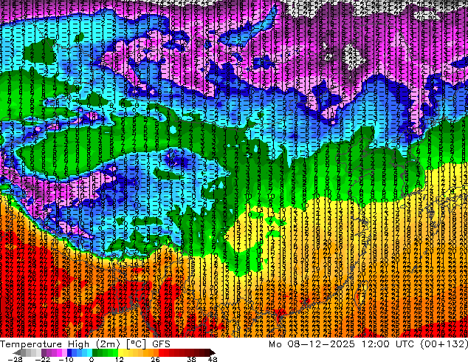Click the '48' legend value
Viewport: 468px width, 362px height.
[213, 359]
